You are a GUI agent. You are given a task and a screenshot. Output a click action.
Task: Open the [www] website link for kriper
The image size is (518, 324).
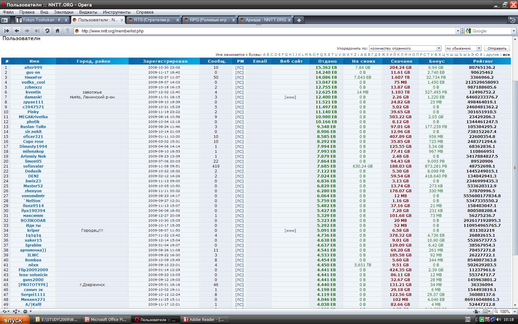(x=290, y=230)
